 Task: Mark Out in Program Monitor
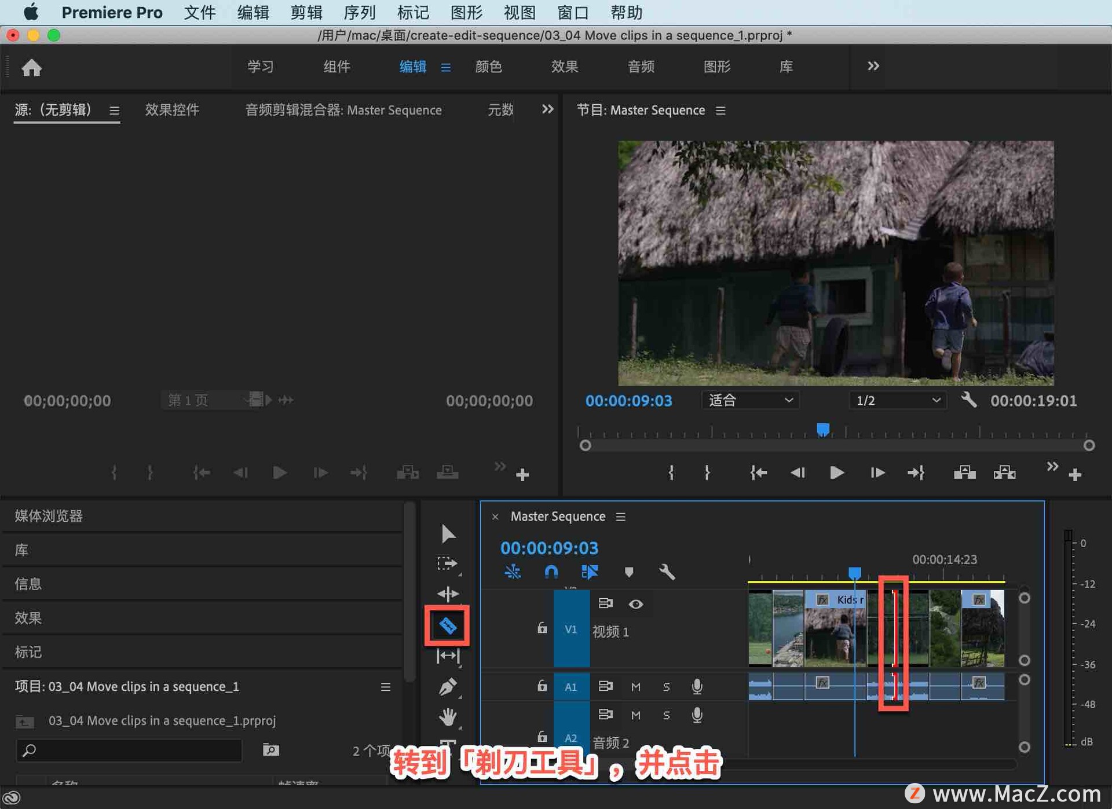click(x=707, y=473)
